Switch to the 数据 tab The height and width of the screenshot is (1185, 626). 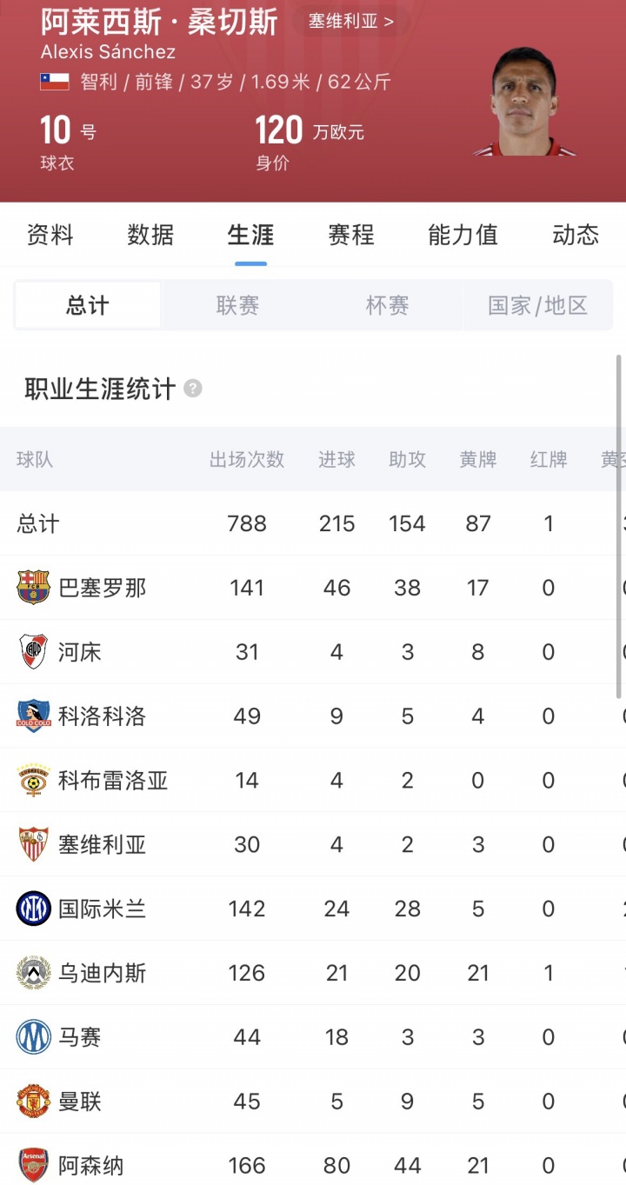(x=150, y=235)
